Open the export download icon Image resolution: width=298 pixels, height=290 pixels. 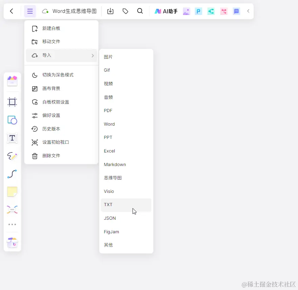[111, 11]
